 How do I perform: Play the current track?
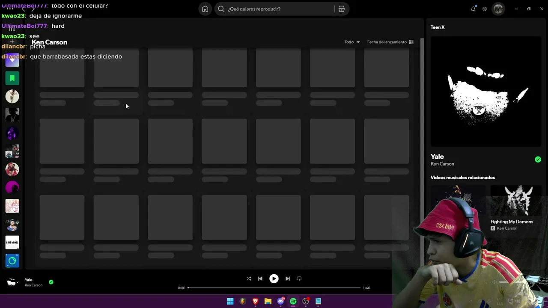274,278
